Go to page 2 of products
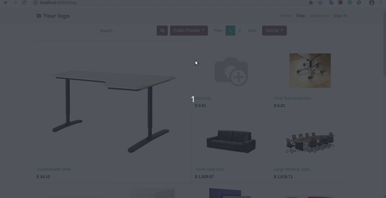386x198 pixels. pos(240,30)
